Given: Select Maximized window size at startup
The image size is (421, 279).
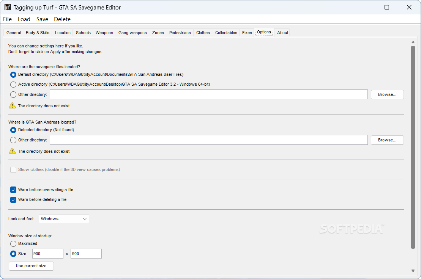Looking at the screenshot, I should pos(13,244).
